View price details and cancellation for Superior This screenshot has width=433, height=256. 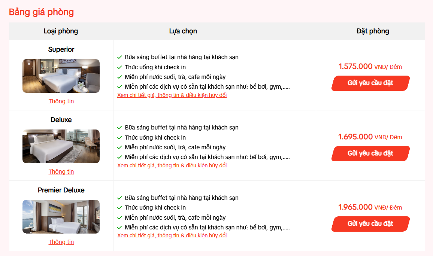(172, 95)
